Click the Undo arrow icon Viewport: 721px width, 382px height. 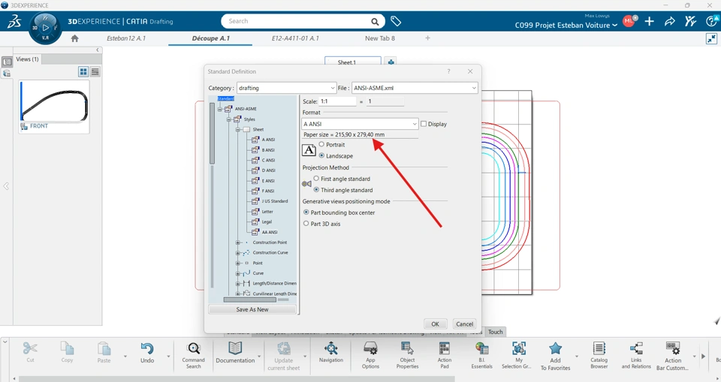point(147,348)
